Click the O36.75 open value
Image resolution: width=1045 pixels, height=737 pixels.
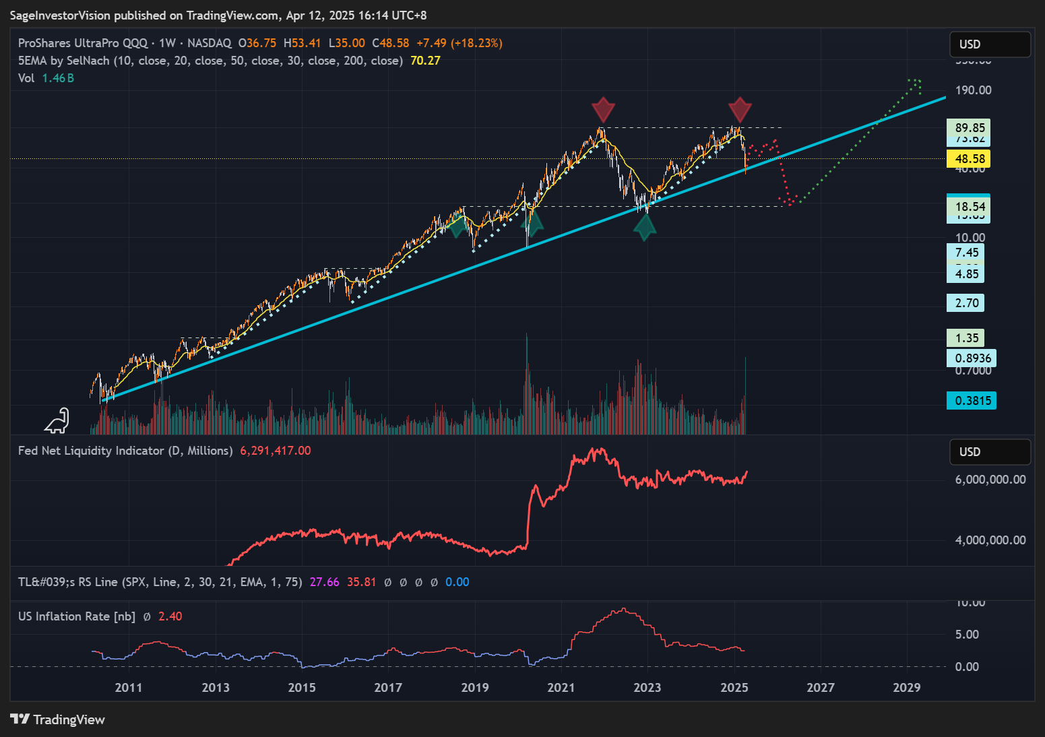257,43
